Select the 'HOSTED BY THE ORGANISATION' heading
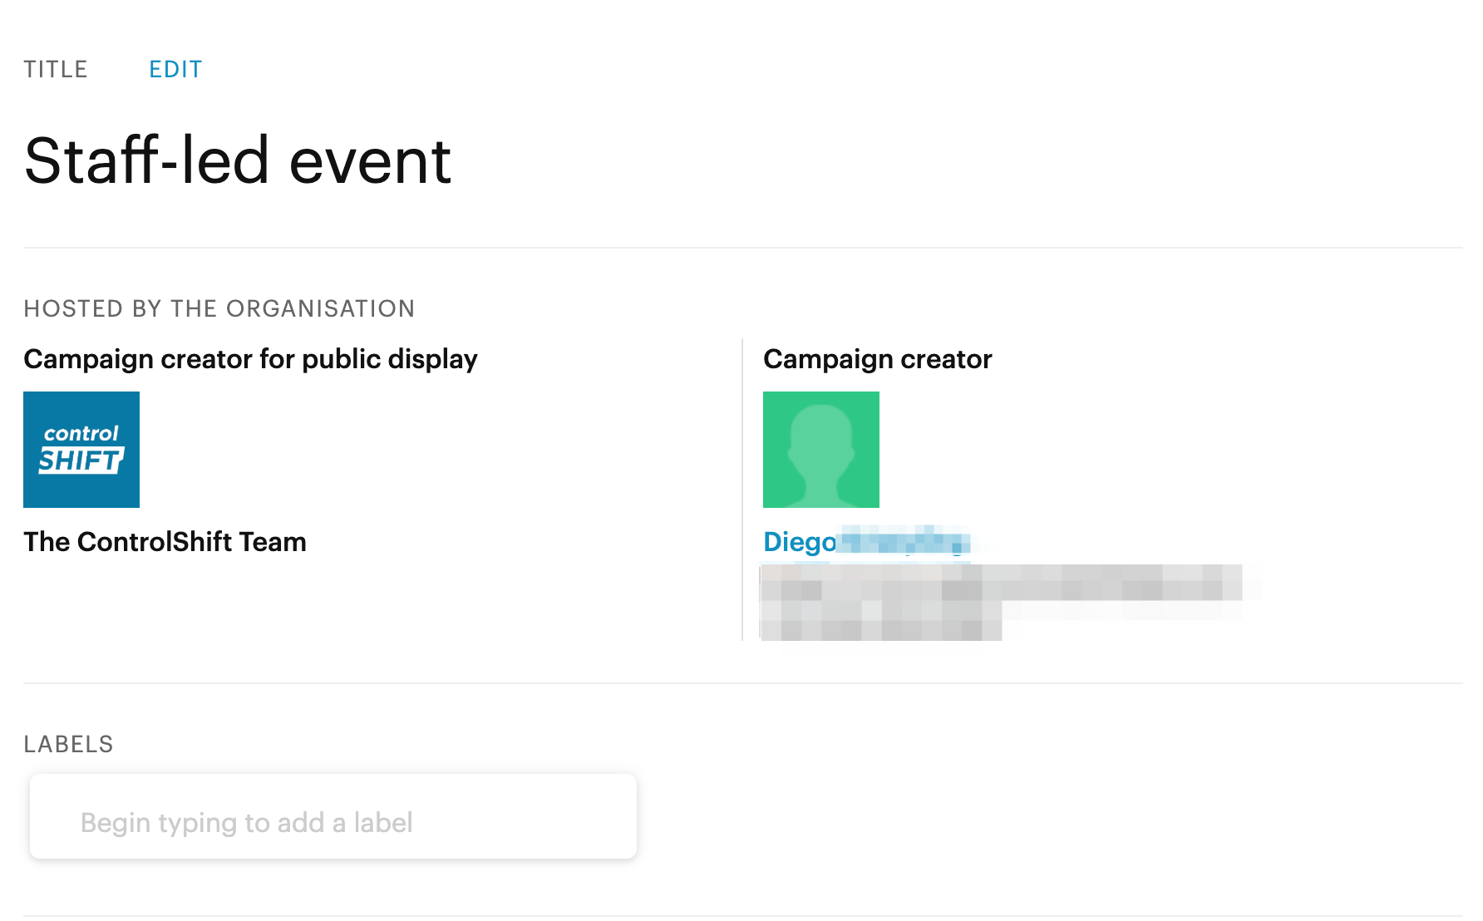 tap(219, 308)
